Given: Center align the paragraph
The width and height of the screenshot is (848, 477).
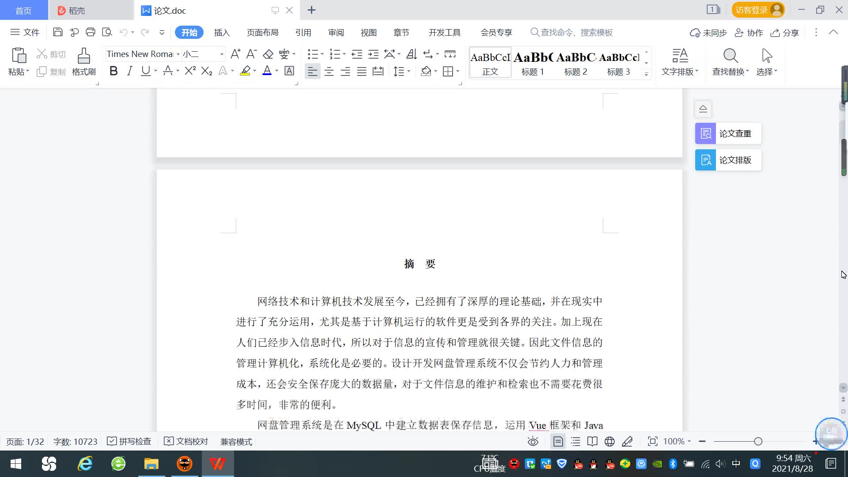Looking at the screenshot, I should (x=329, y=72).
